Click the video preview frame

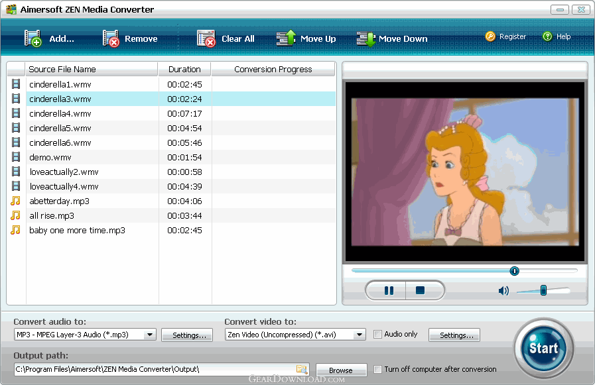pyautogui.click(x=465, y=172)
